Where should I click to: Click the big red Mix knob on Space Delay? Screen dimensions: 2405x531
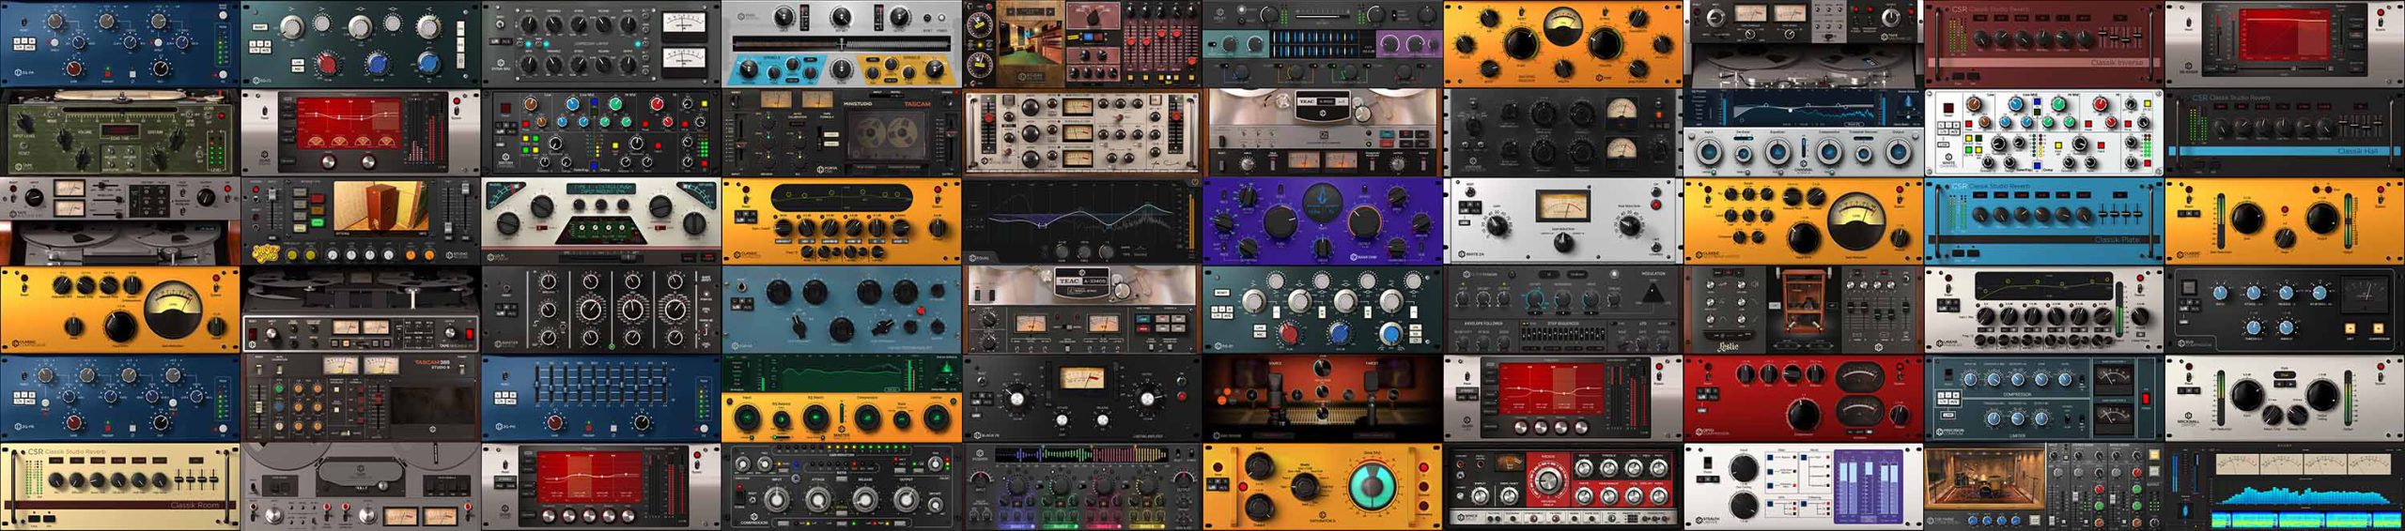click(1548, 481)
